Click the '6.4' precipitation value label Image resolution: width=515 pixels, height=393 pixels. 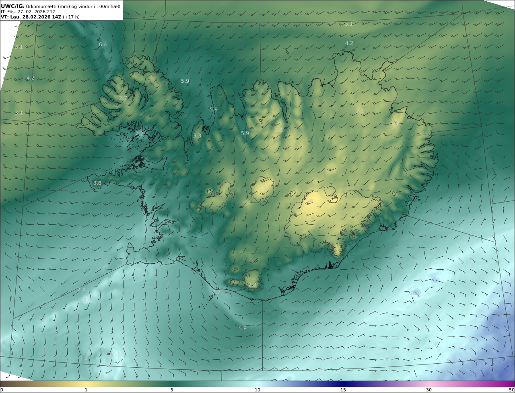pos(103,45)
